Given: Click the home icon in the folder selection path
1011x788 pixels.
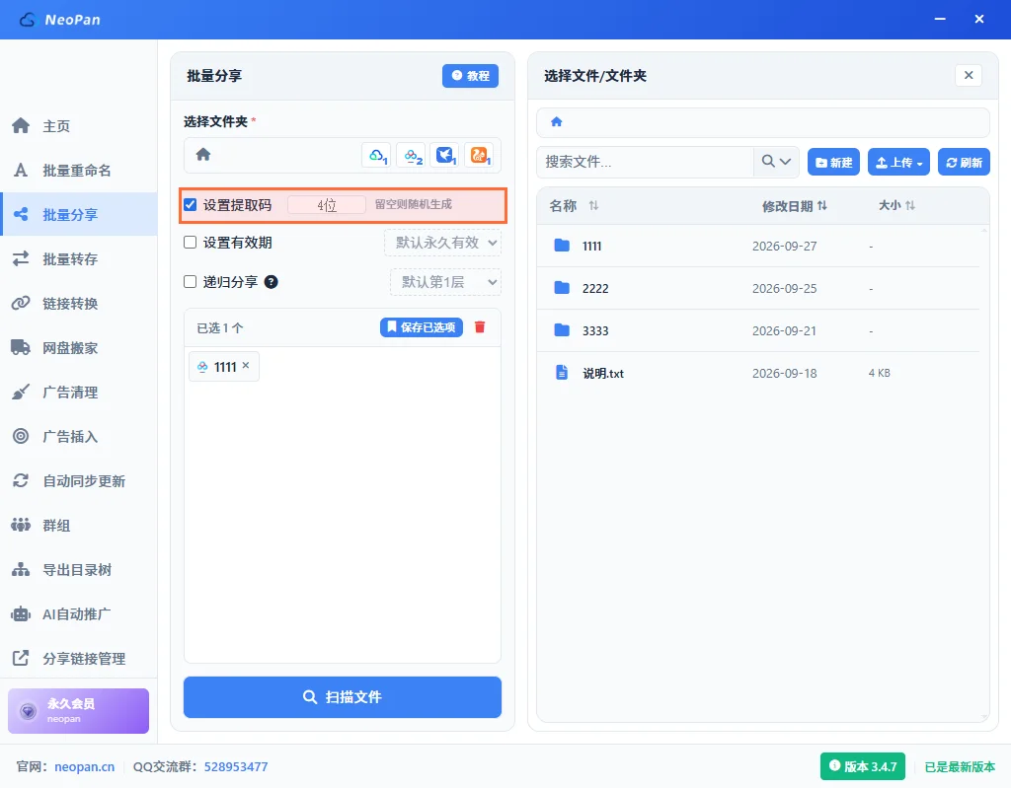Looking at the screenshot, I should [x=203, y=155].
